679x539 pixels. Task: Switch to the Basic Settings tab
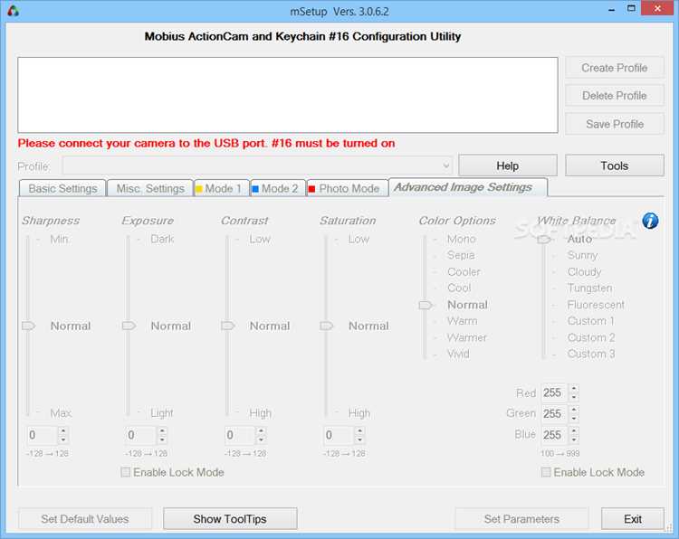(62, 189)
